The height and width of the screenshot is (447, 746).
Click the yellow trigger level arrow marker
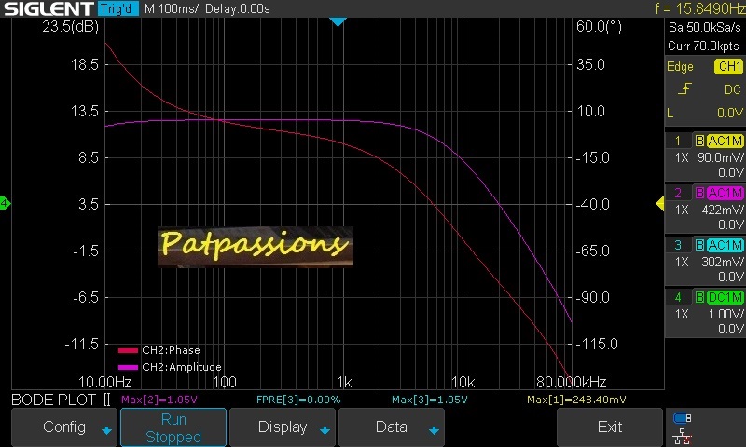click(x=660, y=203)
